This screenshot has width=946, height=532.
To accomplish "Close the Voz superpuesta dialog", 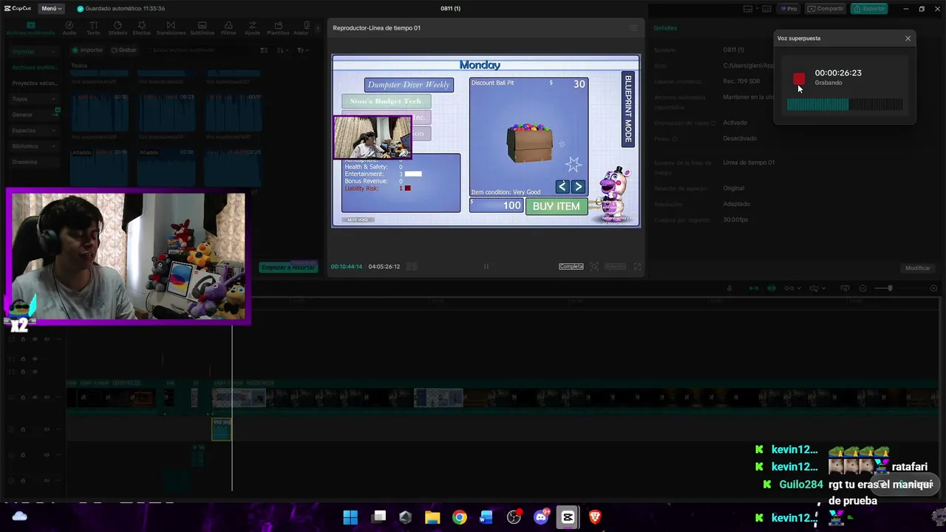I will (x=908, y=38).
